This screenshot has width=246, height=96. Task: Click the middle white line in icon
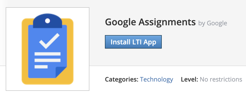[48, 60]
